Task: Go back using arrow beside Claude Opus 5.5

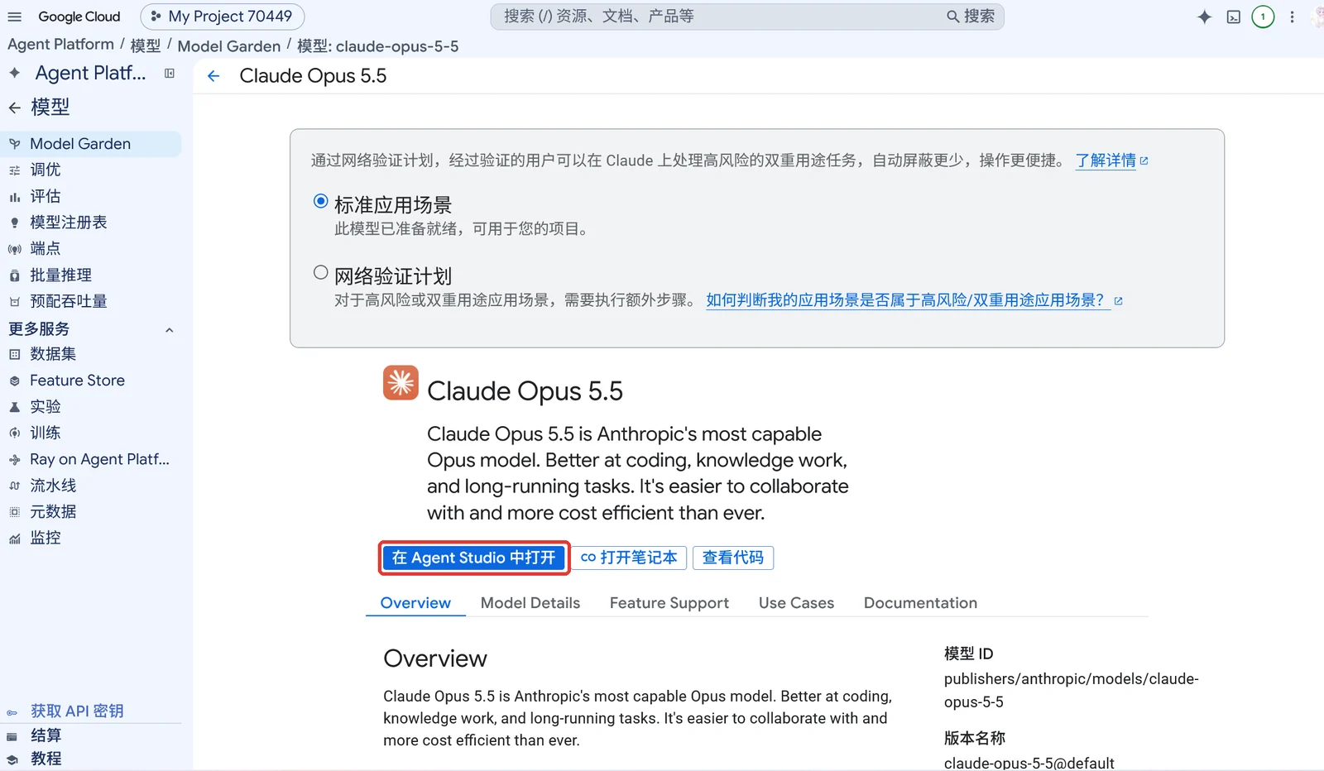Action: tap(213, 76)
